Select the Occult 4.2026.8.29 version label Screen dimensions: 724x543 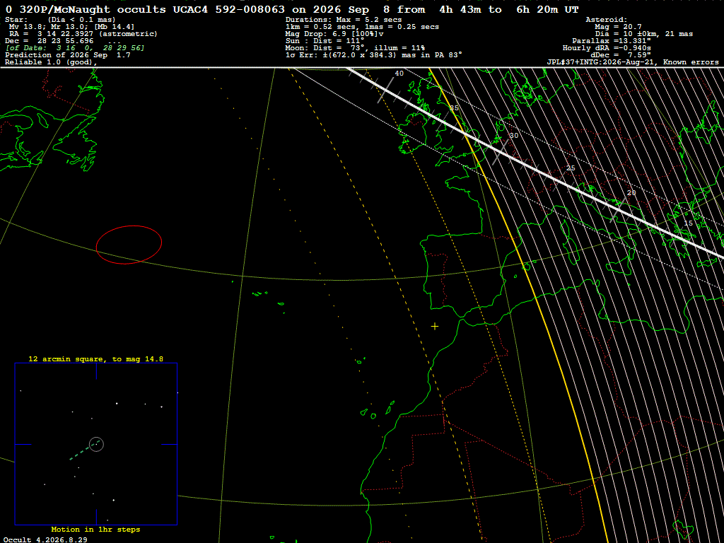(x=45, y=539)
